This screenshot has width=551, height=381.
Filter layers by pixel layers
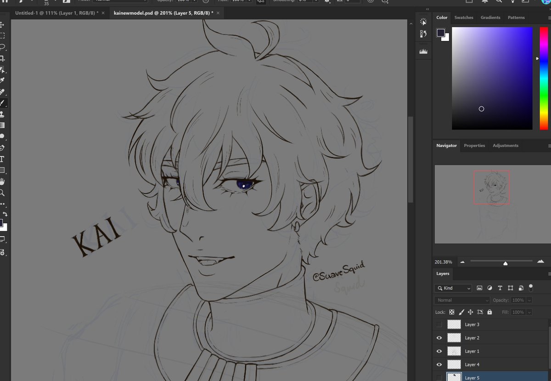tap(479, 288)
